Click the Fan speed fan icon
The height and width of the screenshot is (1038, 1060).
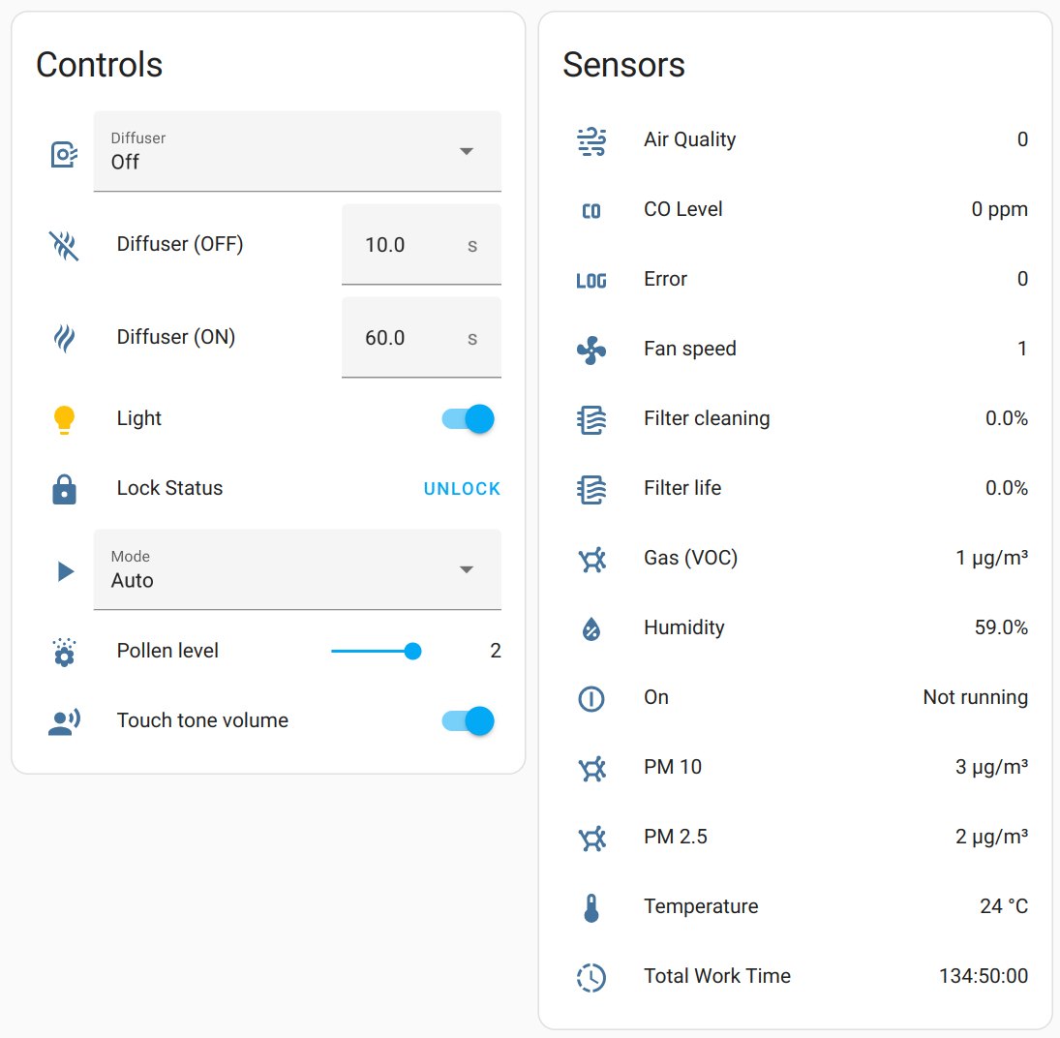pyautogui.click(x=591, y=350)
